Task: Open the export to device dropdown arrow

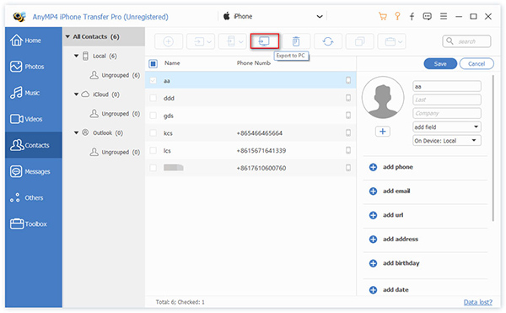Action: (240, 42)
